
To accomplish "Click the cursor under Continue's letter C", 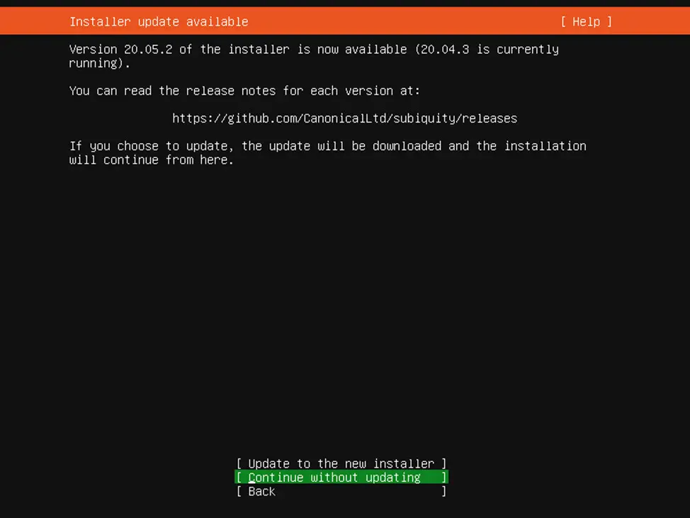I will tap(251, 483).
